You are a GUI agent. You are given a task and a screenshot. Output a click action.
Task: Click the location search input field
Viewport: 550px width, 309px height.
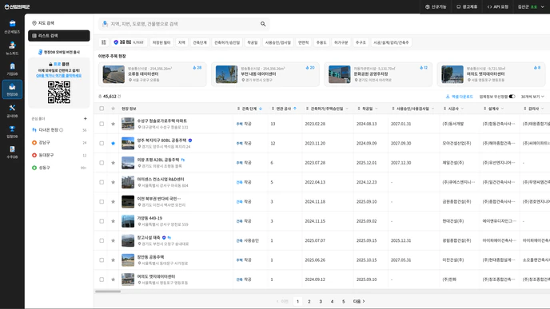[184, 24]
